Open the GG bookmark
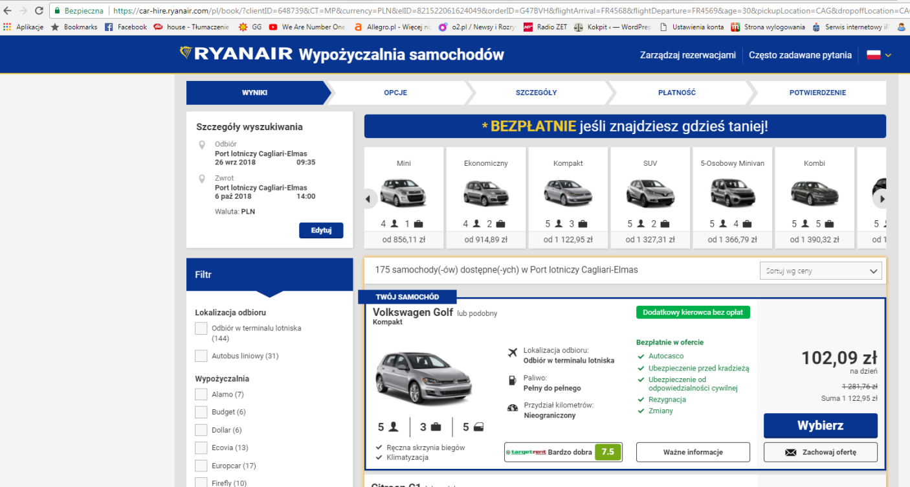This screenshot has height=487, width=910. pos(250,27)
